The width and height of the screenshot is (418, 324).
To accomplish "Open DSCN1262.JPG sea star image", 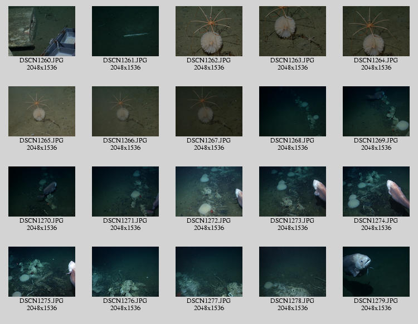I will [209, 31].
